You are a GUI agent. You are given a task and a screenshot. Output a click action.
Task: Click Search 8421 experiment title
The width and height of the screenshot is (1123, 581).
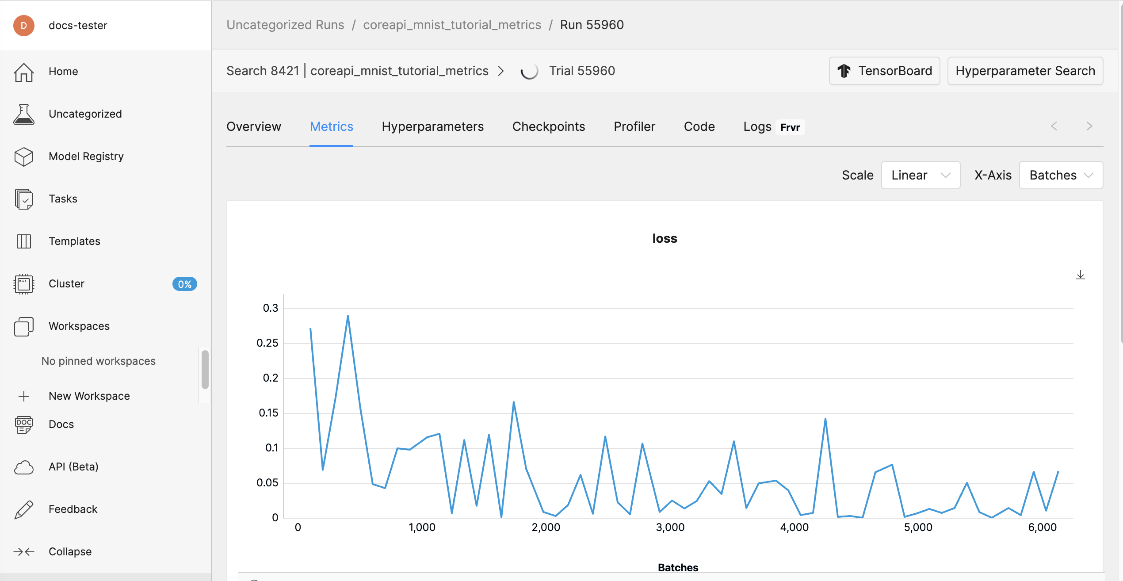[x=357, y=71]
